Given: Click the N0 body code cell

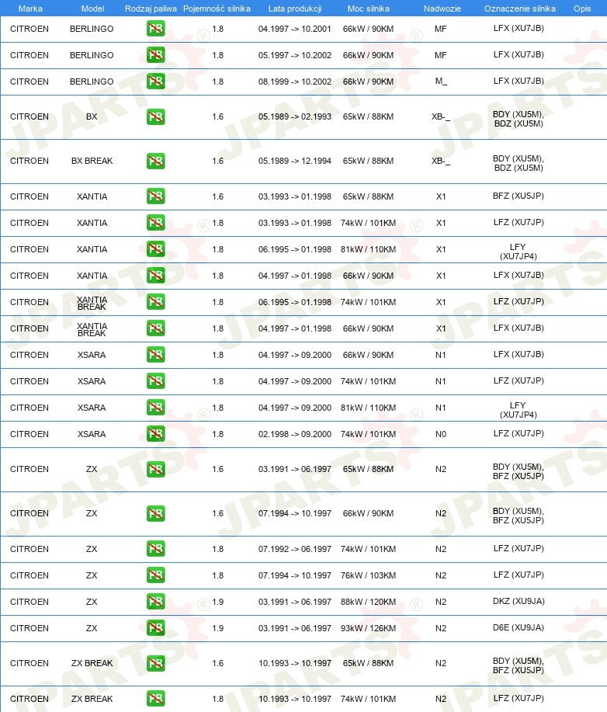Looking at the screenshot, I should pos(441,434).
